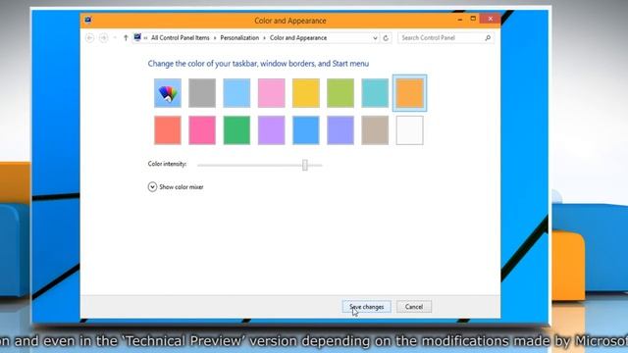The width and height of the screenshot is (628, 353).
Task: Choose the coral red color swatch
Action: 168,130
